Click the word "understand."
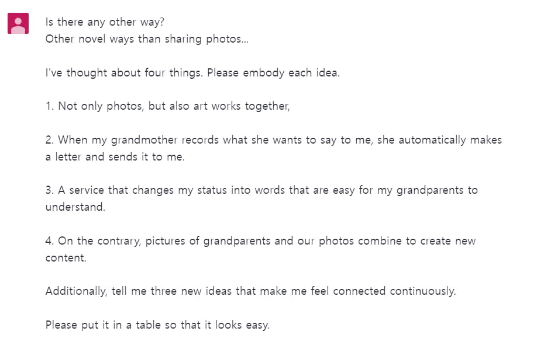544x352 pixels. [75, 207]
